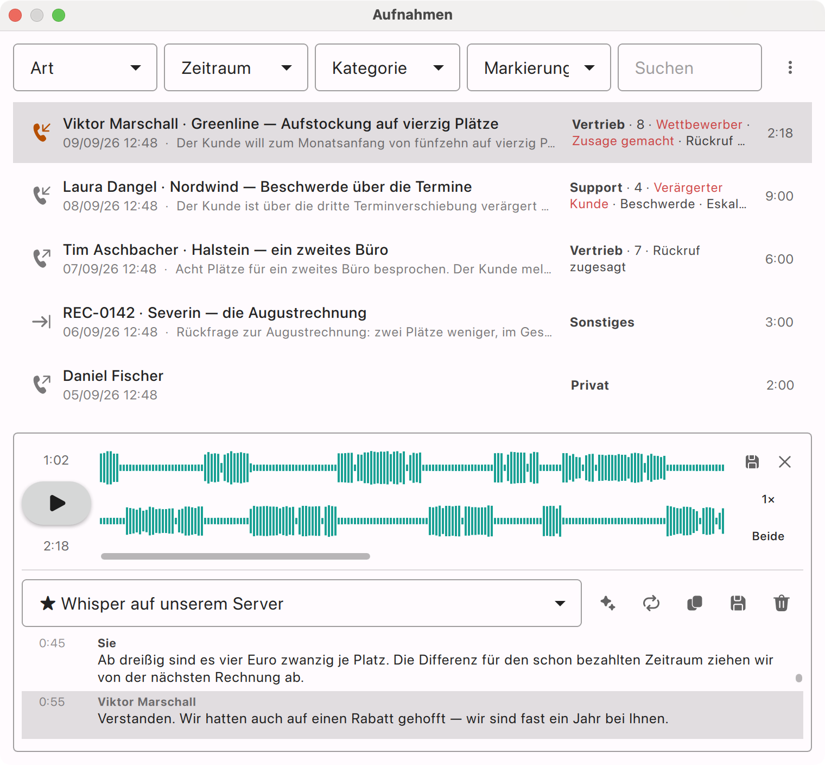Click into the Suchen search field

pyautogui.click(x=690, y=67)
